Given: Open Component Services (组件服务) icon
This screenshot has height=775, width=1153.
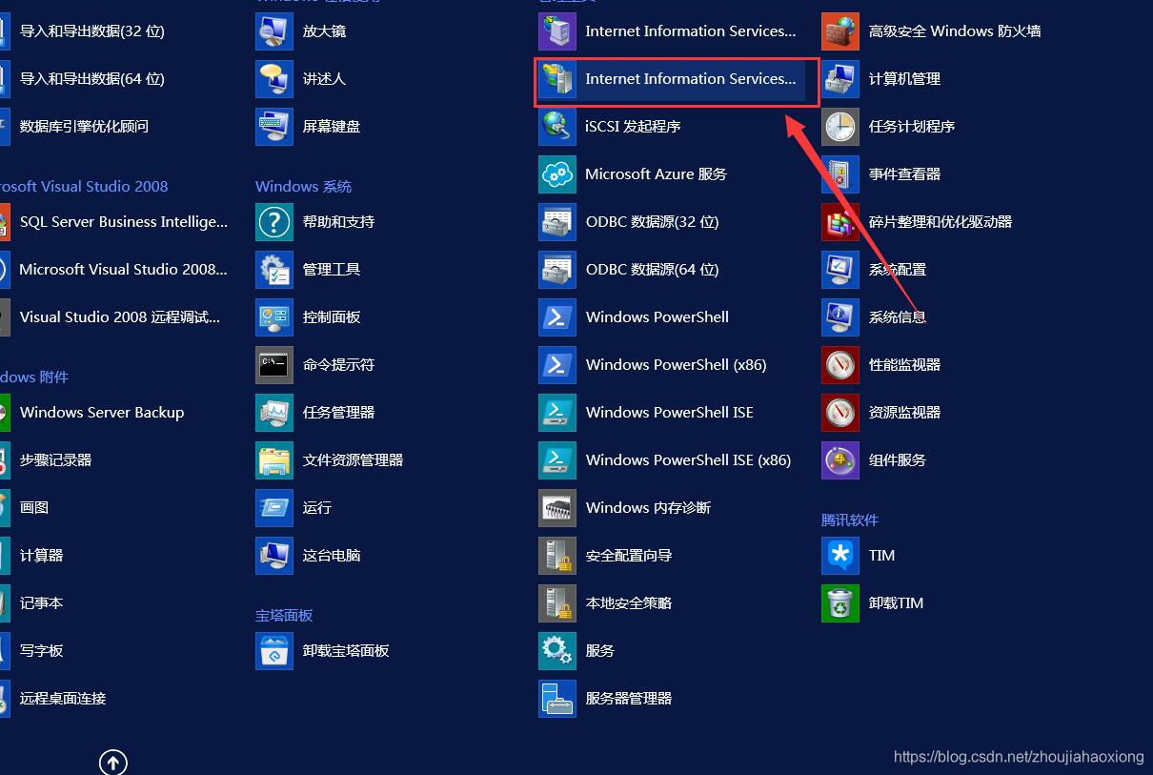Looking at the screenshot, I should point(840,460).
